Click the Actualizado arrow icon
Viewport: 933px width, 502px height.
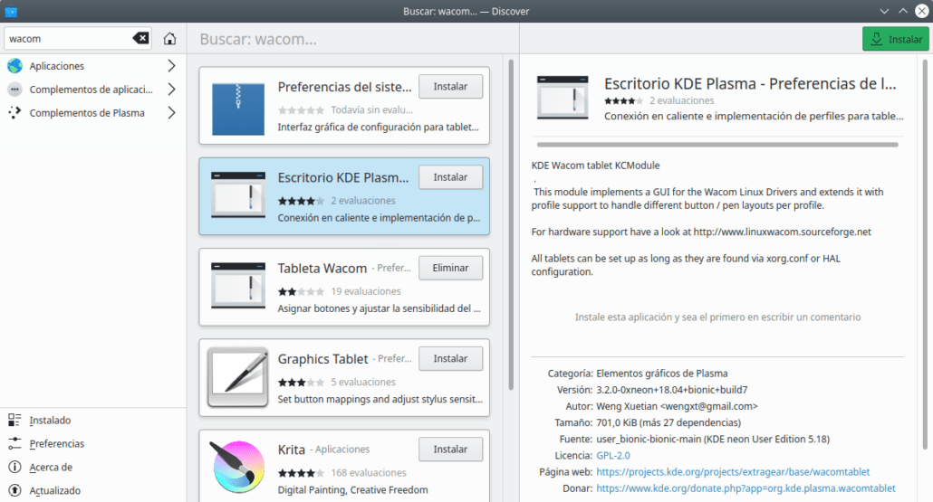coord(14,490)
